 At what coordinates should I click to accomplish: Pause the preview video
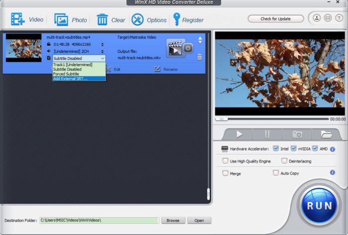point(267,134)
